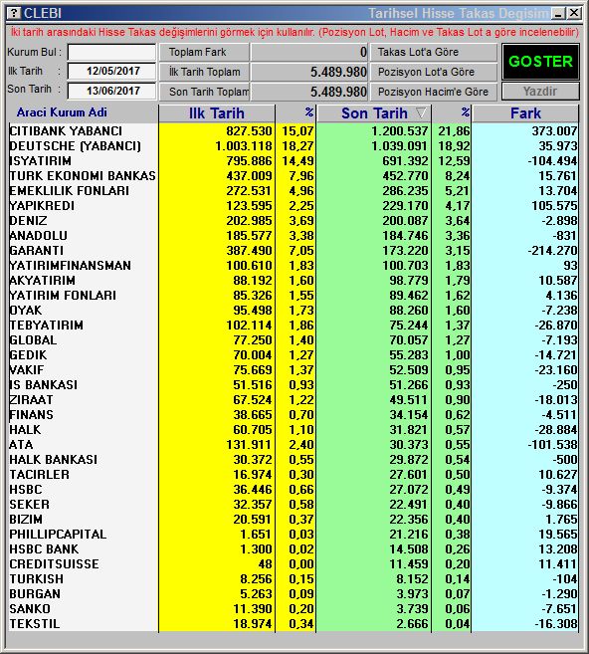Sort by Son Tarih column header
The height and width of the screenshot is (654, 589).
point(374,113)
